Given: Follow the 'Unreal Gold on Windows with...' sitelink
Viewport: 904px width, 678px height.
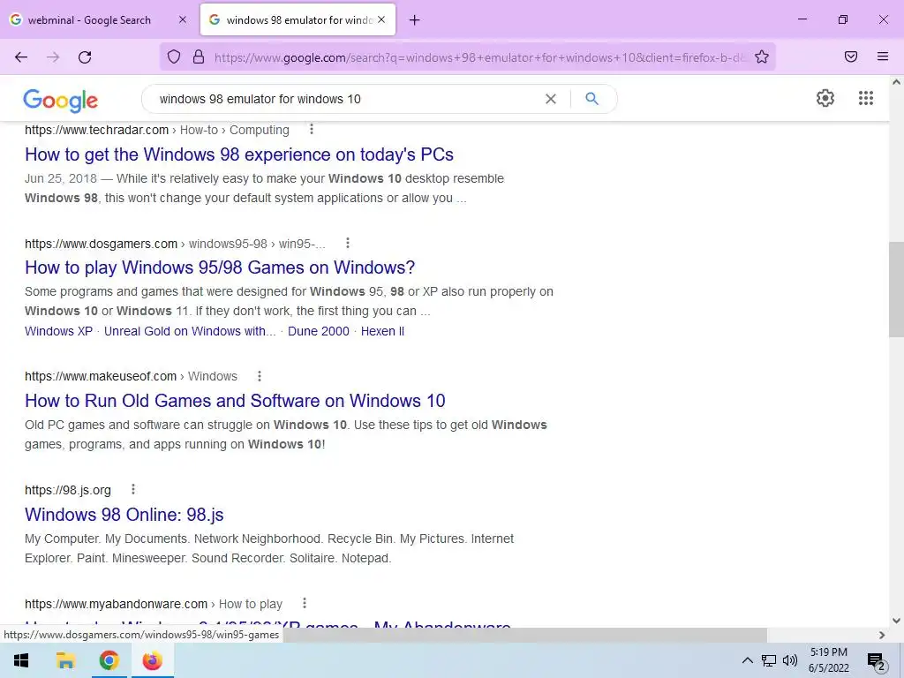Looking at the screenshot, I should [190, 332].
